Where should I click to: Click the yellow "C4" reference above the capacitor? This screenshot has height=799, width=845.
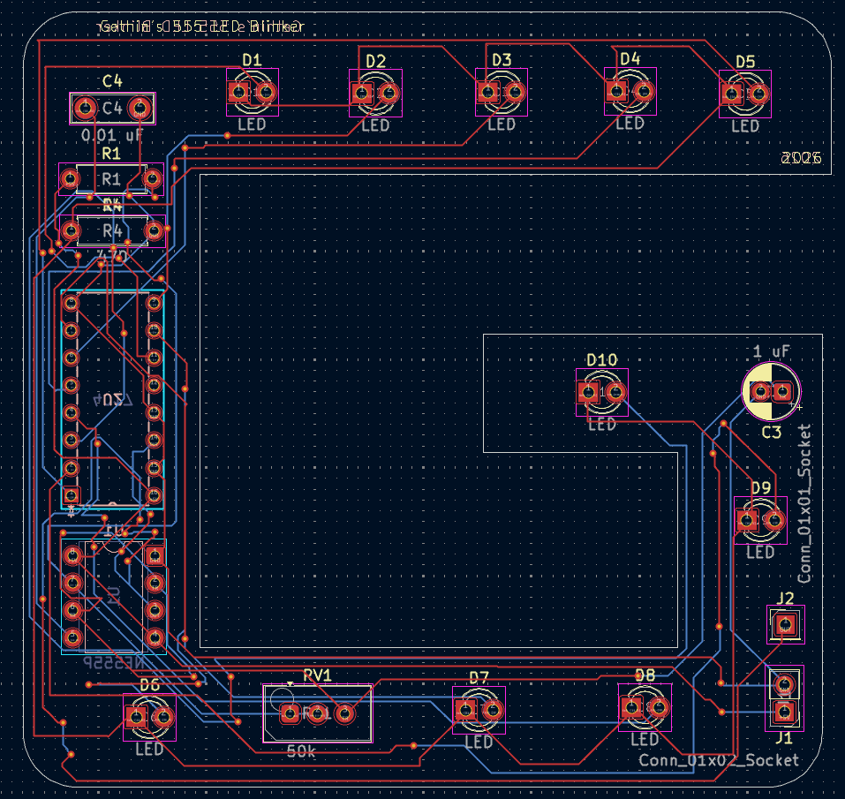point(112,81)
